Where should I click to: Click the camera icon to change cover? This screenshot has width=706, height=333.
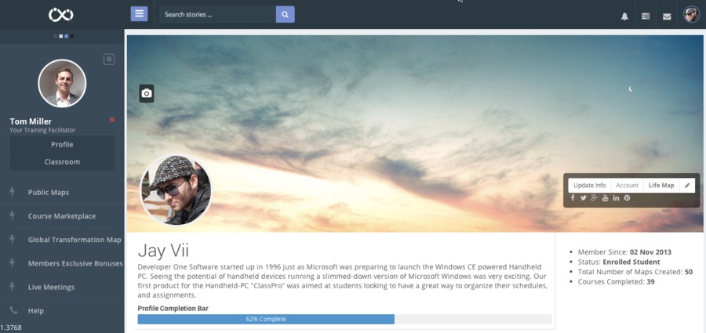coord(147,93)
